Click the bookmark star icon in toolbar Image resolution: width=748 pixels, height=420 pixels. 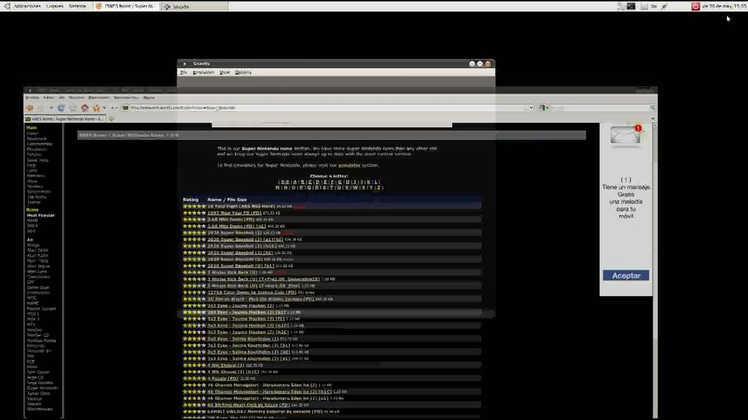(x=96, y=107)
